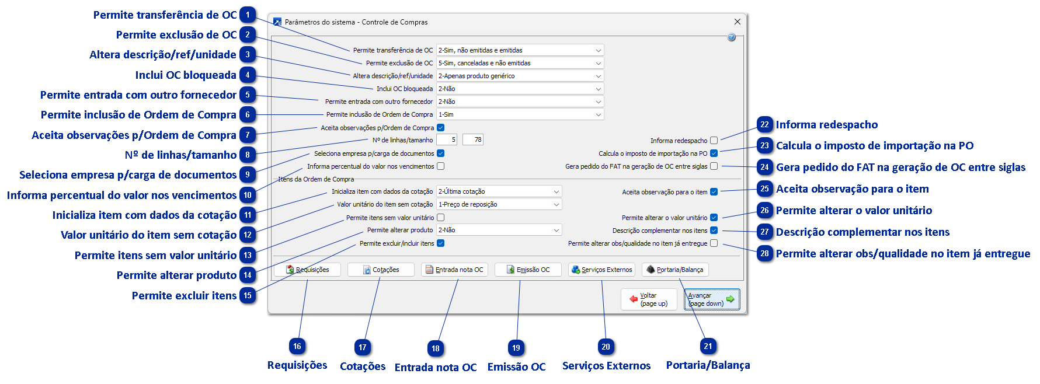
Task: Click the Cotações button
Action: (381, 270)
